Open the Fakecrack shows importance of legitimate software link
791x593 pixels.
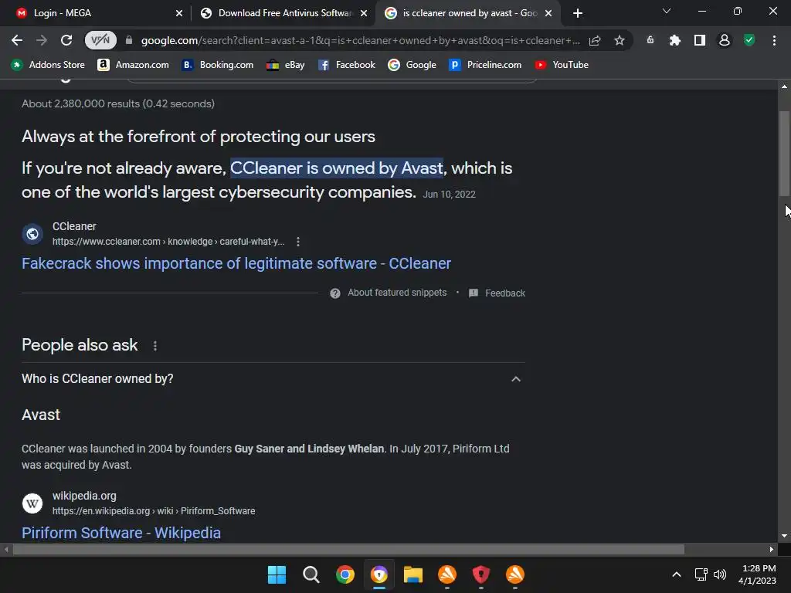236,263
